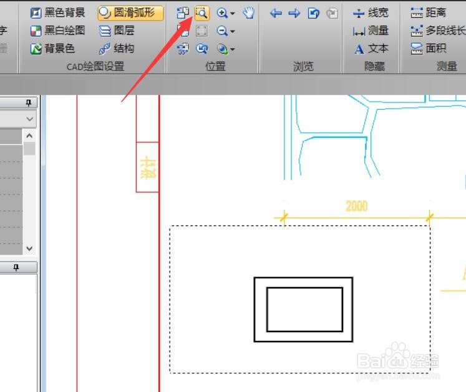466x392 pixels.
Task: Click the zoom in magnifier icon
Action: coord(222,12)
